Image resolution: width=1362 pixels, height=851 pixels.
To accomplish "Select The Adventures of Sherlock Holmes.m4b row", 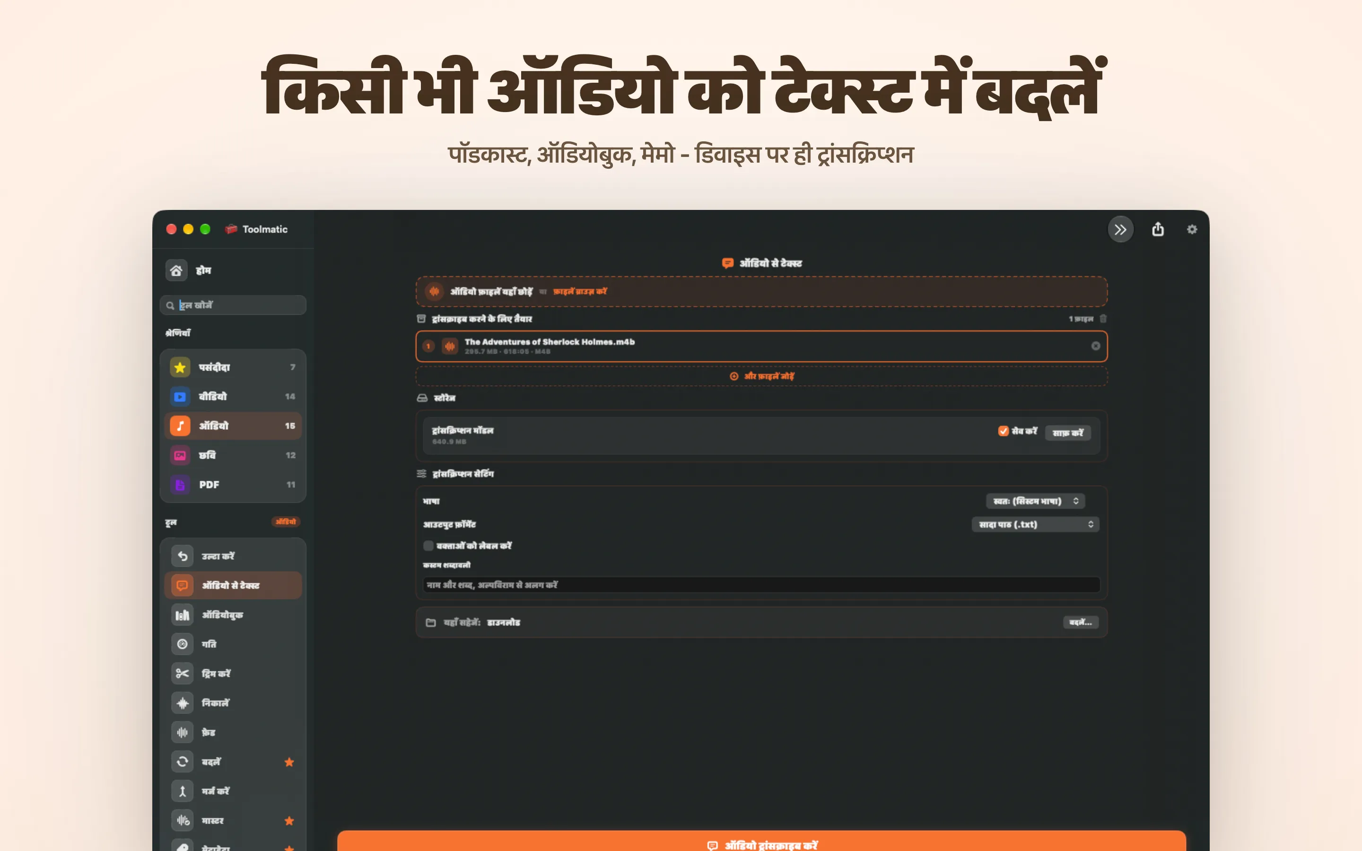I will pos(761,346).
